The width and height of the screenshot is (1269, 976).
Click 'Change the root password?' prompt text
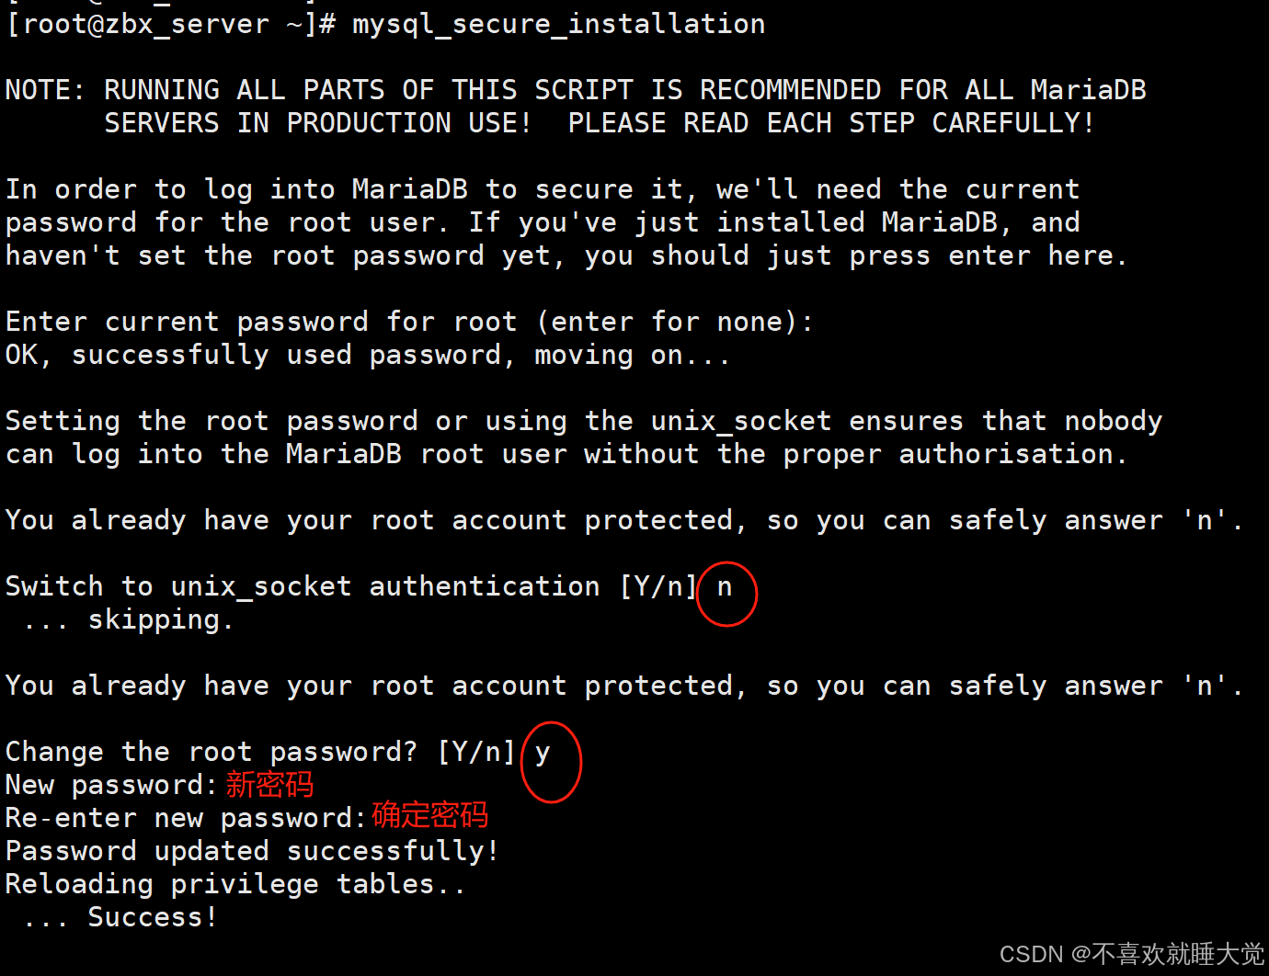211,752
